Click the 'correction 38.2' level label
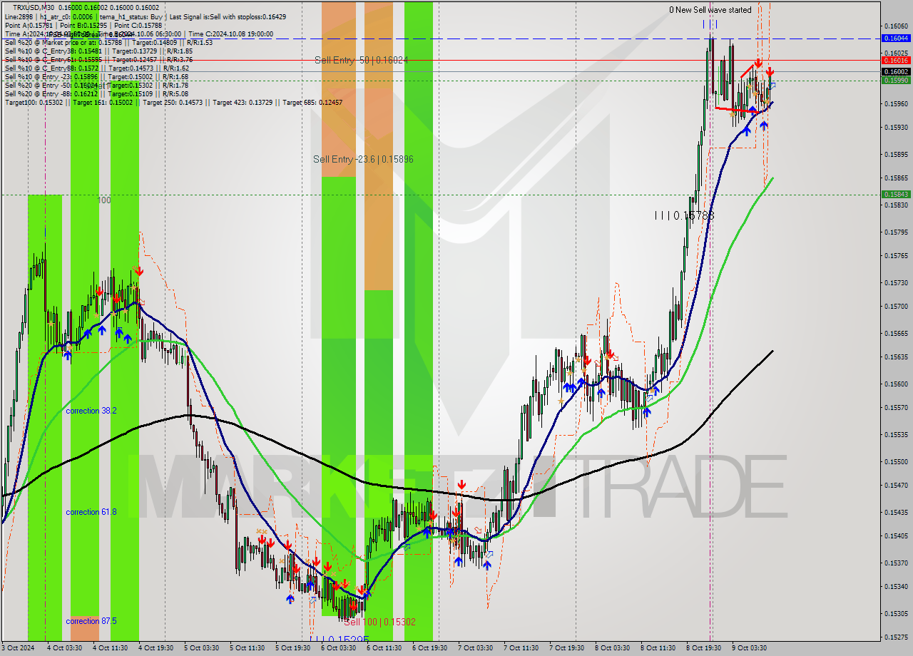Screen dimensions: 913x656 click(x=91, y=411)
